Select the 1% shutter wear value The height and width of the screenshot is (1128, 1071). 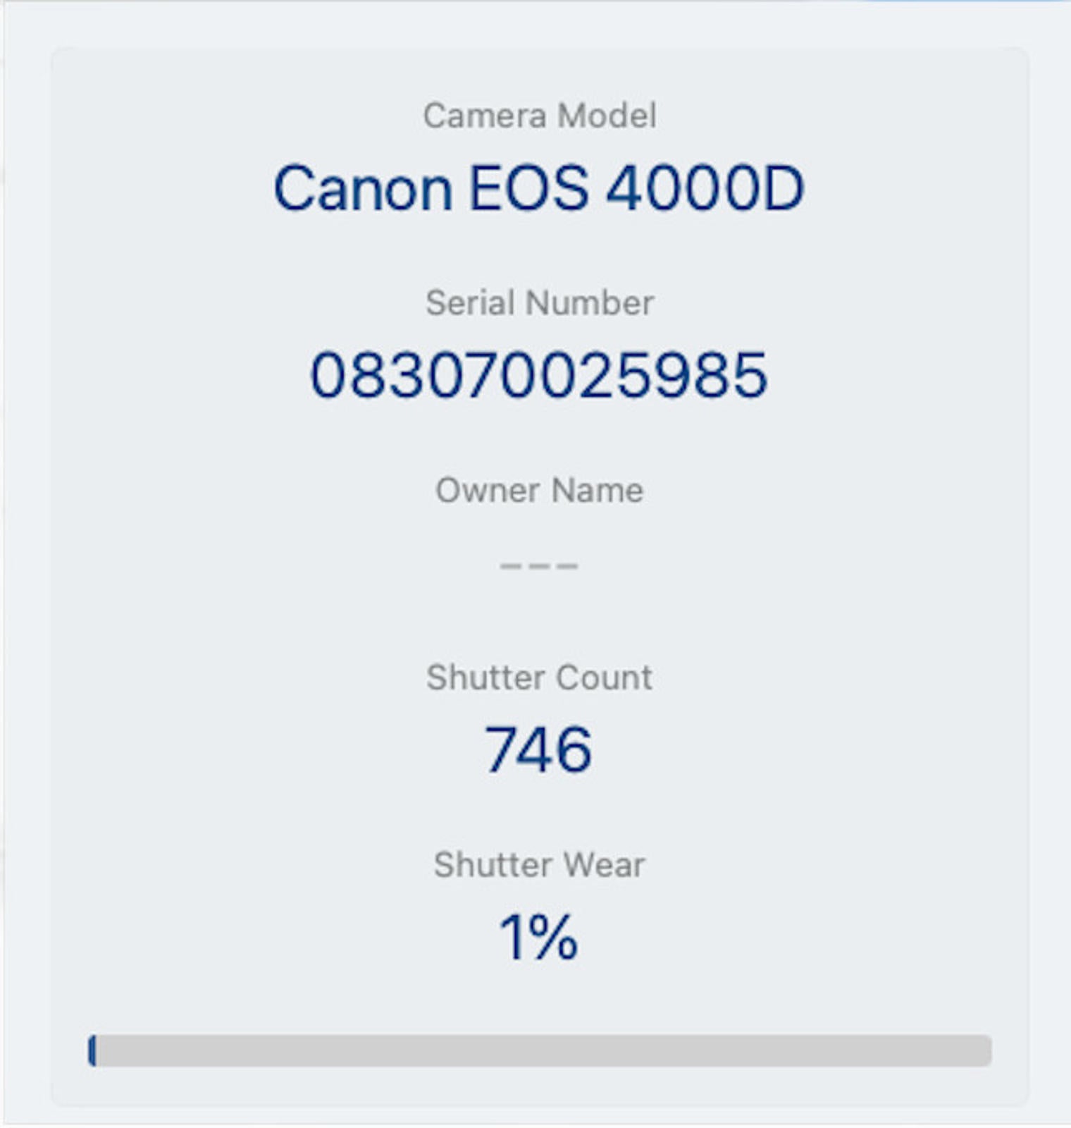(x=538, y=937)
